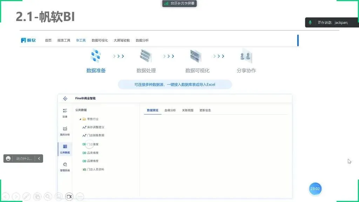The image size is (359, 202).
Task: Select the 零售行业 folder
Action: pyautogui.click(x=90, y=119)
